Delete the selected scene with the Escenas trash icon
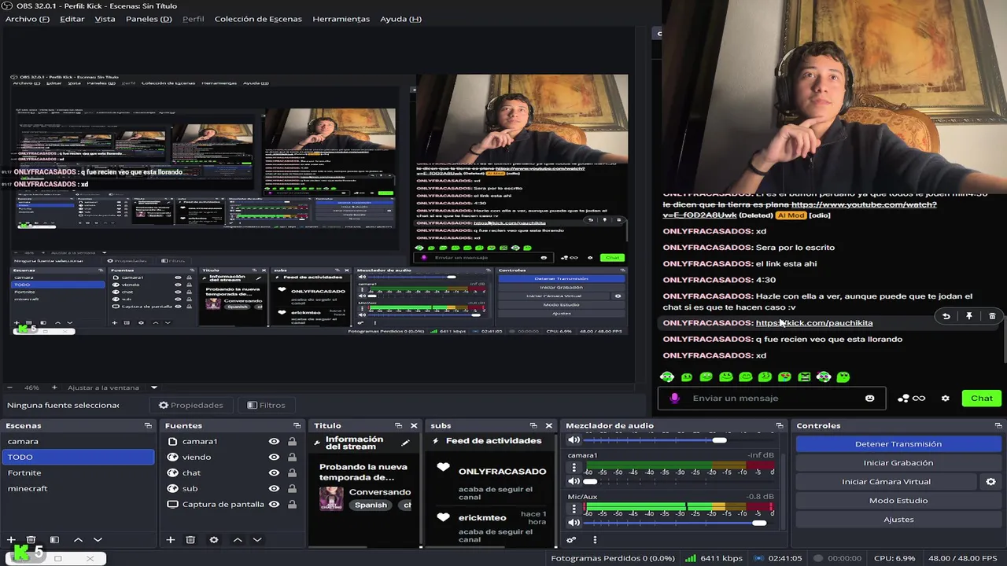This screenshot has width=1007, height=566. click(31, 540)
